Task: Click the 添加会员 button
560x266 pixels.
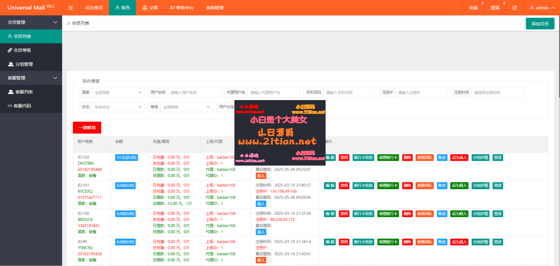Action: (540, 24)
